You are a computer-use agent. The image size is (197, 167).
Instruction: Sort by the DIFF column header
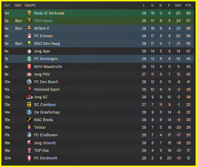pos(178,6)
